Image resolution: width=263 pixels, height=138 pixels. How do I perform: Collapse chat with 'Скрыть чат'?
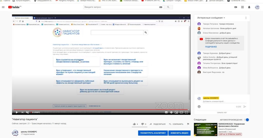[x=222, y=113]
